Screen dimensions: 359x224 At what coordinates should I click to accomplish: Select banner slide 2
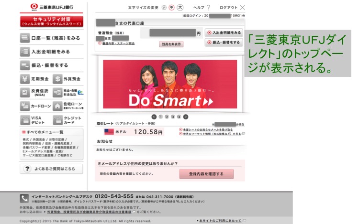167,117
